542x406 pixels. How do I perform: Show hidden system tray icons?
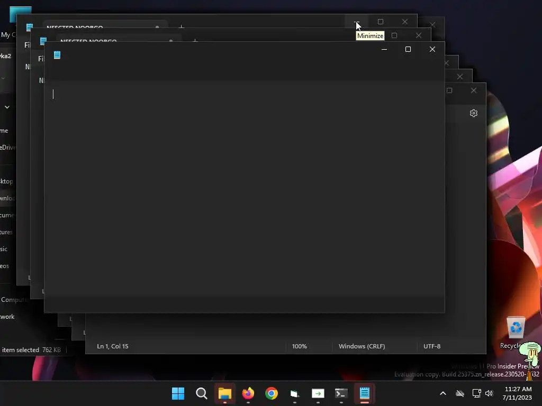click(443, 393)
